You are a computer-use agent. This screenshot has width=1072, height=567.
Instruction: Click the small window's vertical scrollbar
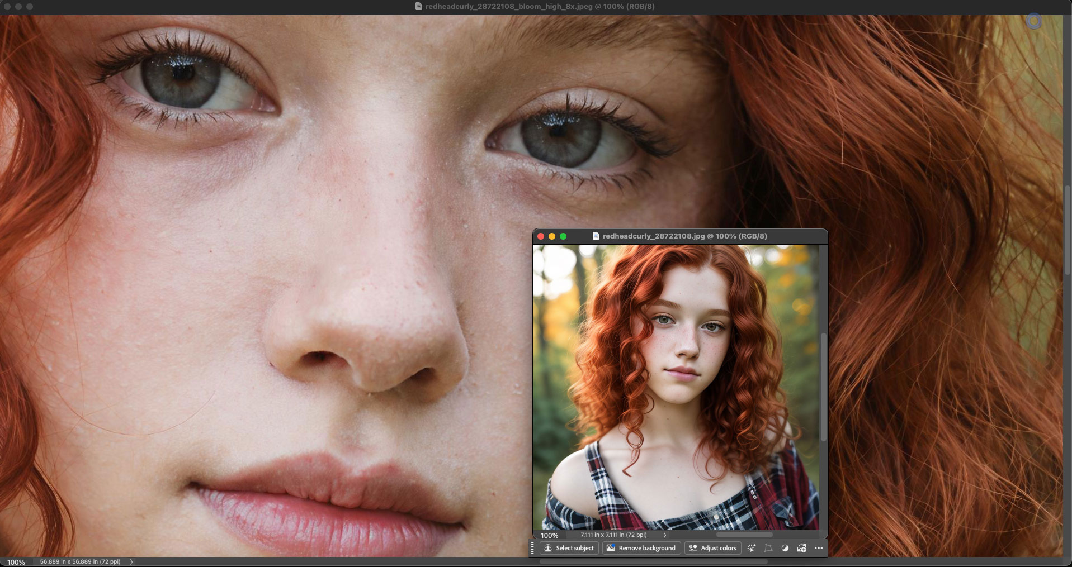pyautogui.click(x=823, y=387)
